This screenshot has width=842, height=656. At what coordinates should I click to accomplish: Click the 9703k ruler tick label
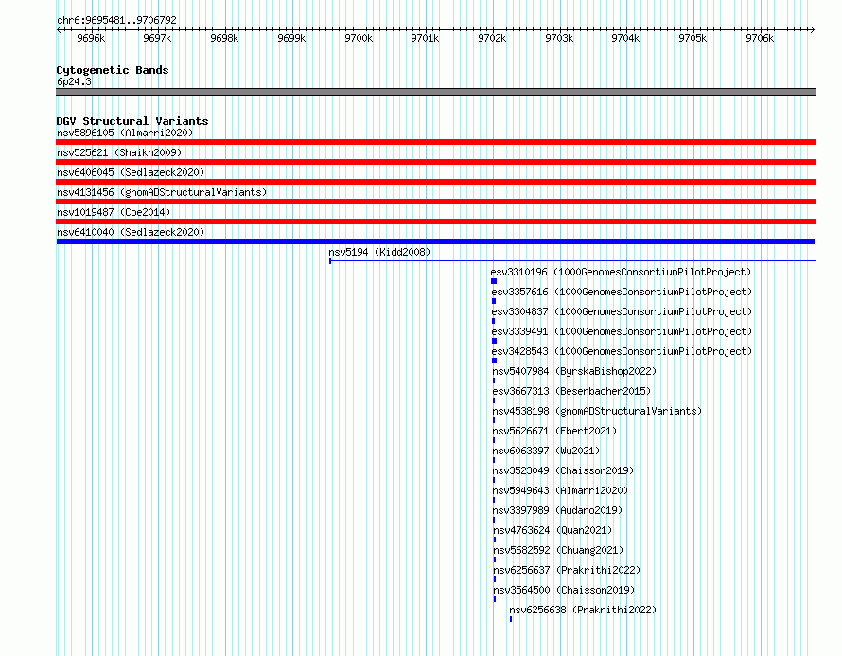click(559, 38)
